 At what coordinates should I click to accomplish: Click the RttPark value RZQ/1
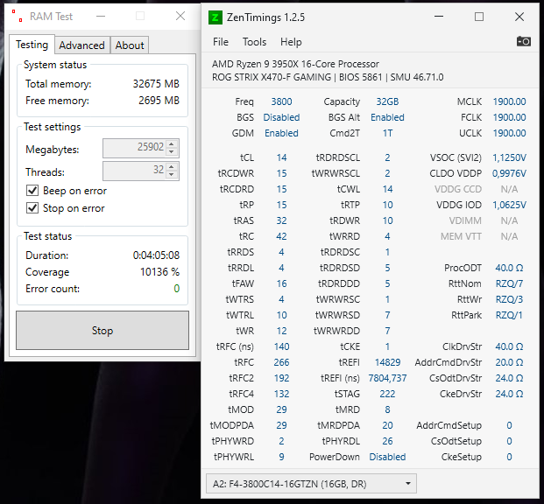pyautogui.click(x=509, y=315)
